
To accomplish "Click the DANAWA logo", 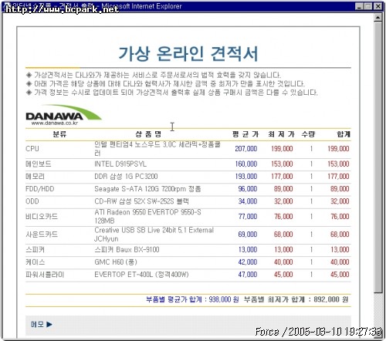I will tap(63, 115).
